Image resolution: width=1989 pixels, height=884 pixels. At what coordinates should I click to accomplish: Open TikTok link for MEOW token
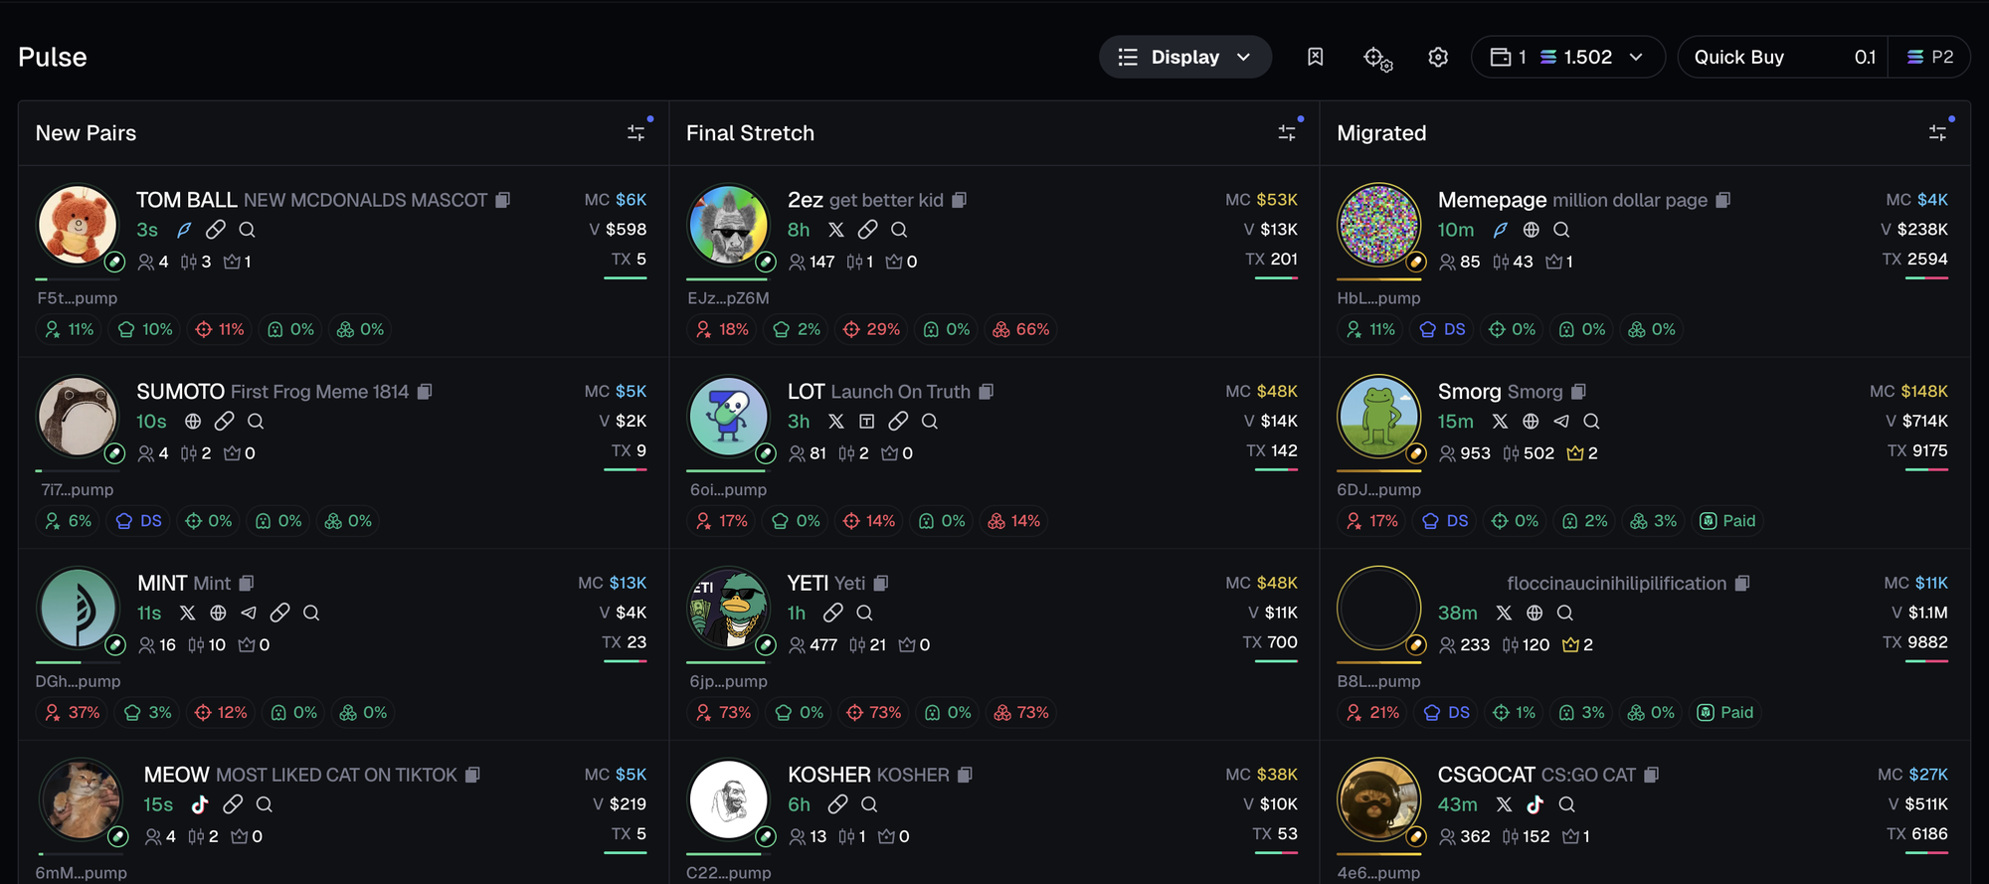pos(200,804)
